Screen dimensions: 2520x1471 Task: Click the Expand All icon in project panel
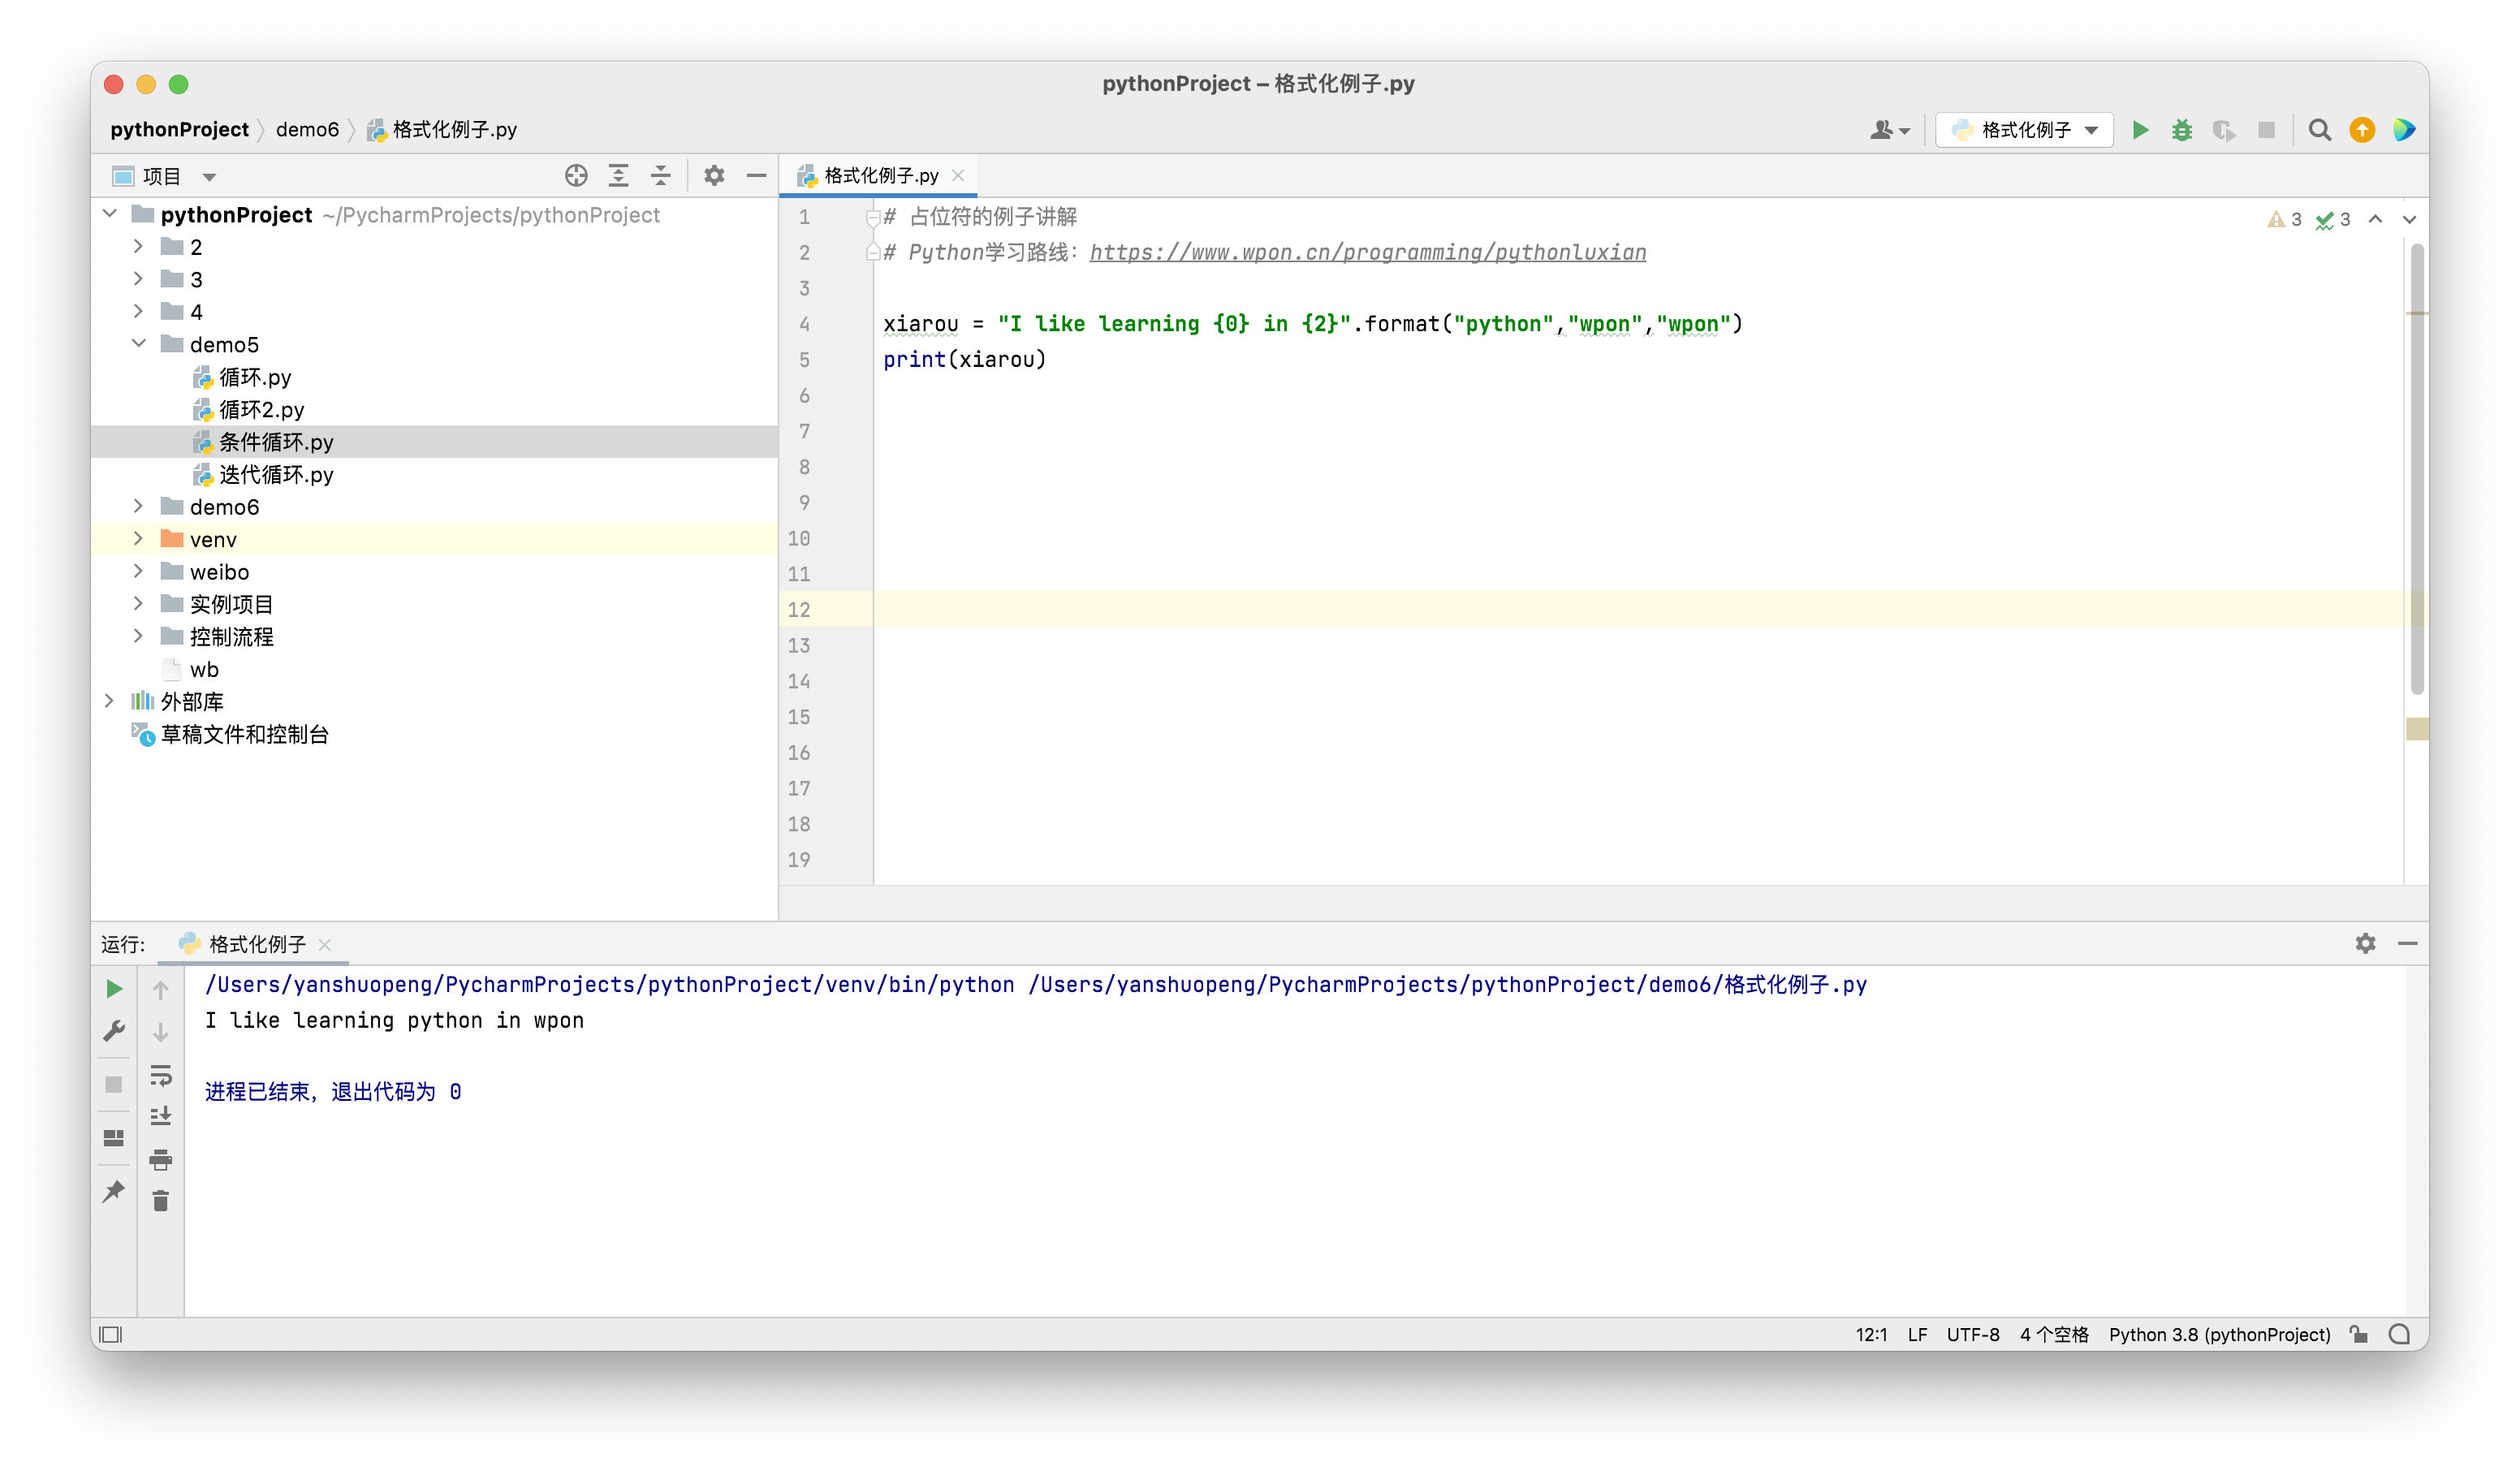point(619,176)
